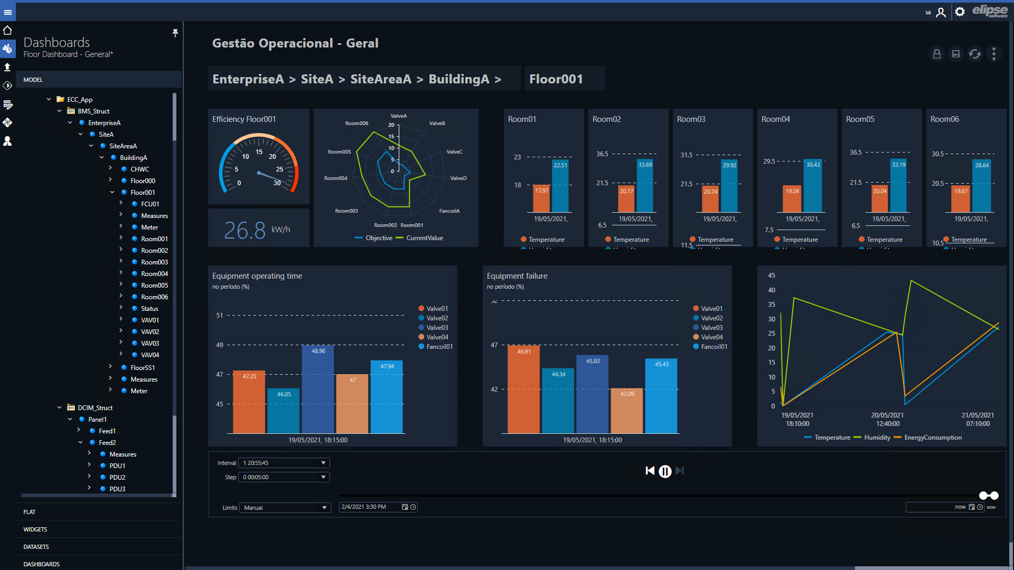Click BuildingA in the breadcrumb

(458, 79)
